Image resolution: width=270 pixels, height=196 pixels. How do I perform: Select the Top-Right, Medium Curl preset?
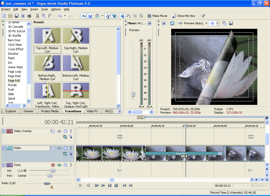pyautogui.click(x=76, y=40)
